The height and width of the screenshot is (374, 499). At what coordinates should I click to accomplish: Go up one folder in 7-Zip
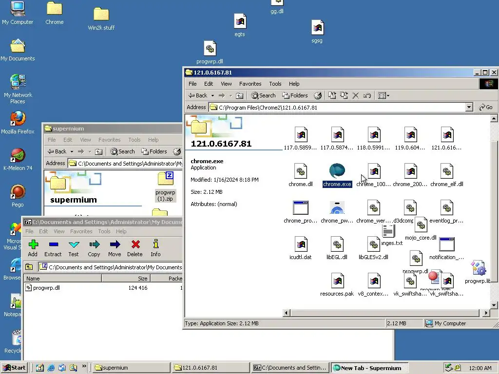(x=29, y=267)
